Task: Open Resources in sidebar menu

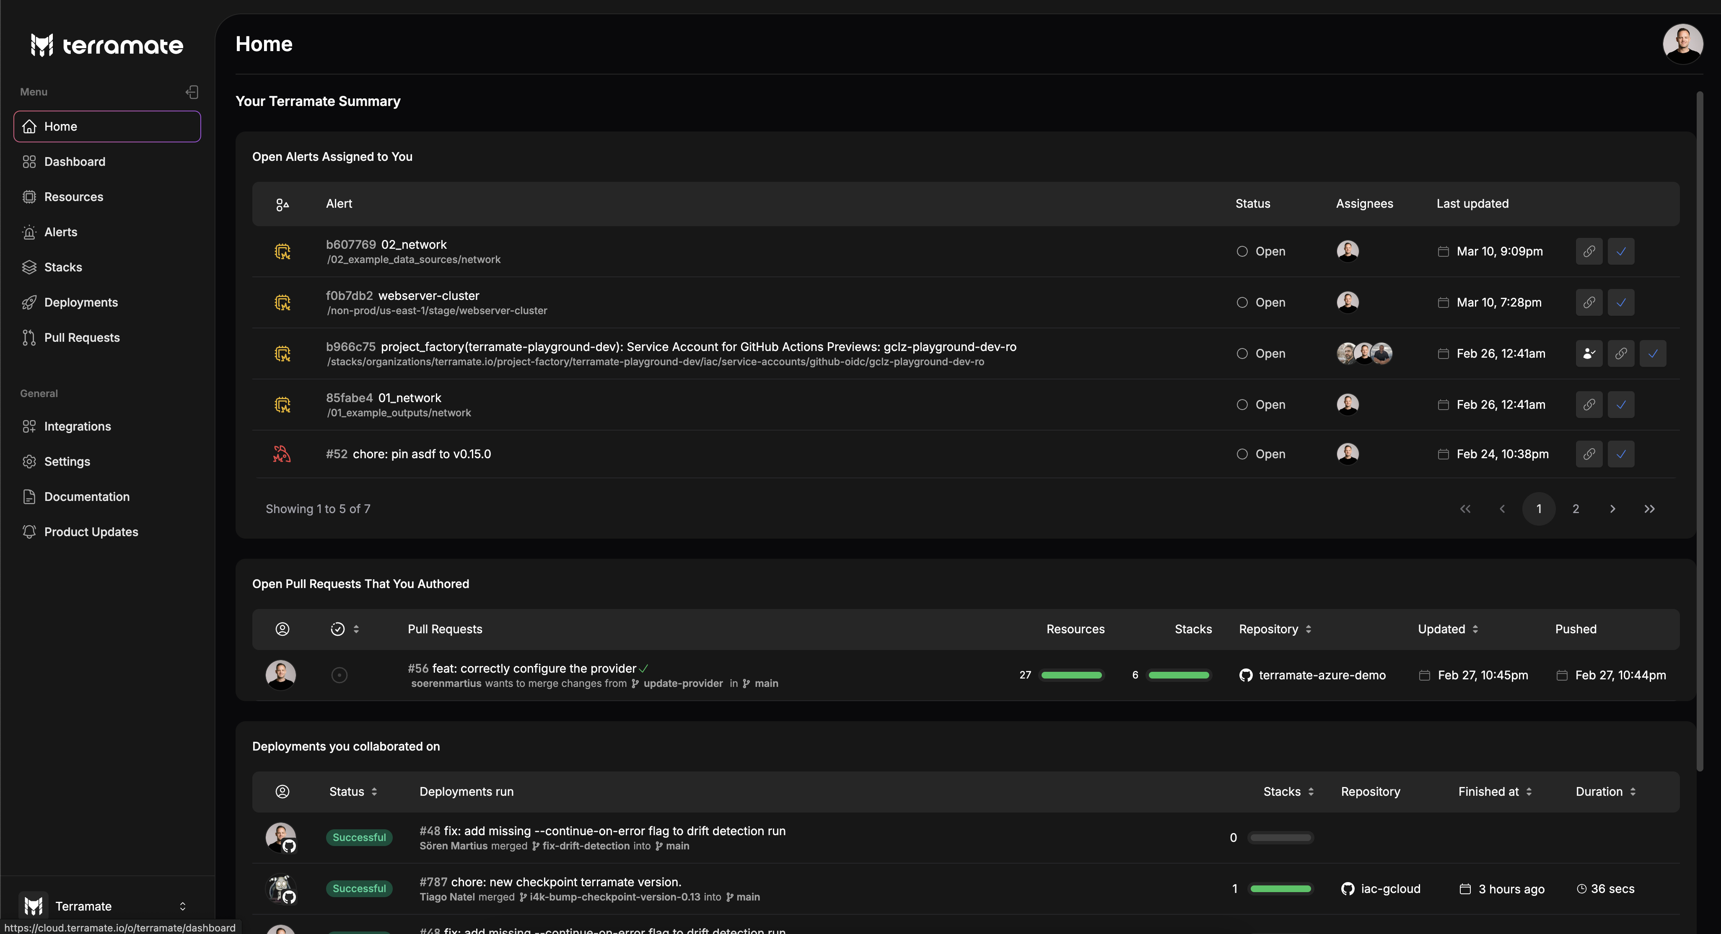Action: point(107,197)
